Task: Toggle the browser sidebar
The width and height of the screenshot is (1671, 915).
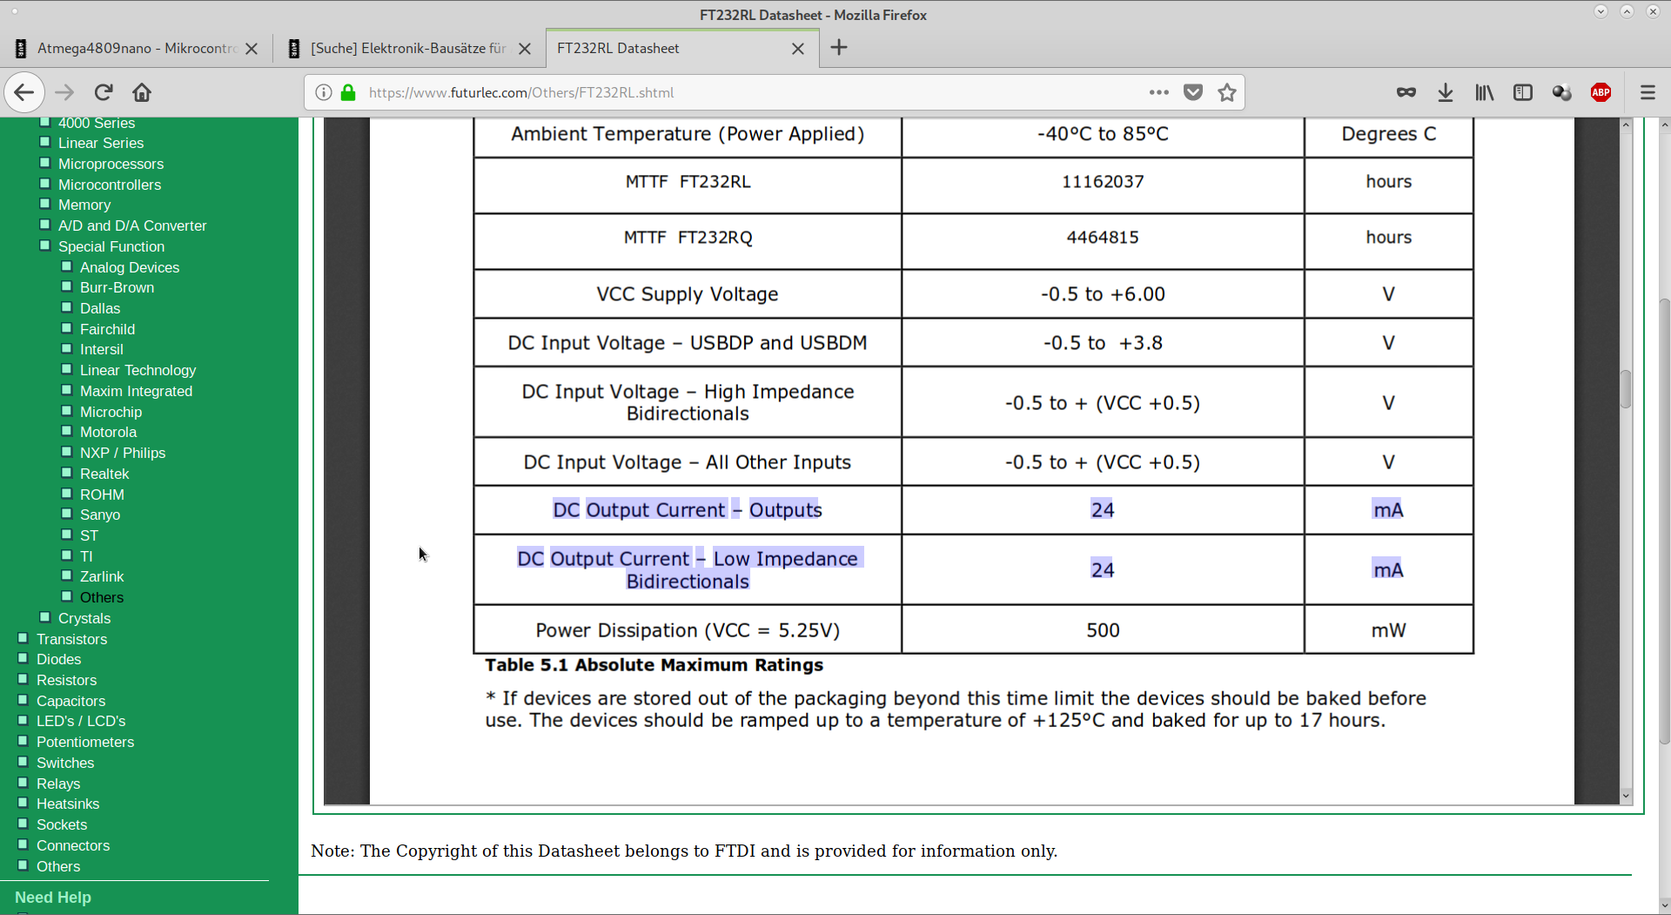Action: pyautogui.click(x=1523, y=92)
